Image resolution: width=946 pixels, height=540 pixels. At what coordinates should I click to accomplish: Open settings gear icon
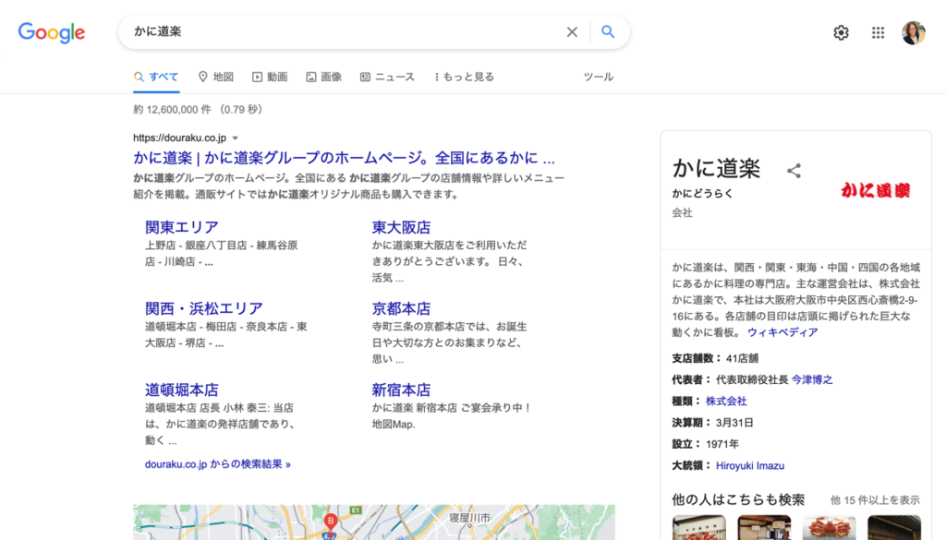click(841, 32)
